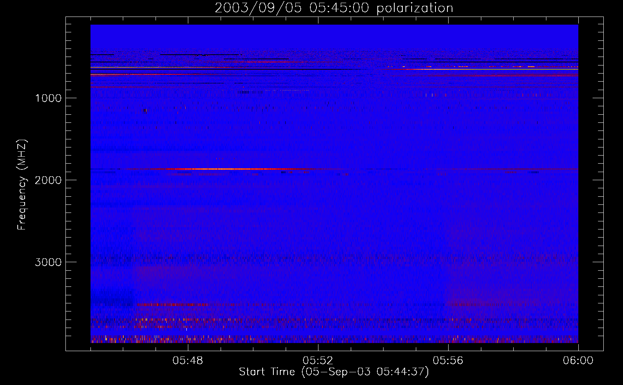Click the 1000 frequency tick label
Screen dimensions: 623x385
[x=48, y=98]
